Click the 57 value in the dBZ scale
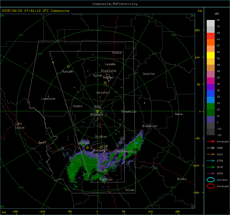The image size is (230, 215). pos(218,46)
